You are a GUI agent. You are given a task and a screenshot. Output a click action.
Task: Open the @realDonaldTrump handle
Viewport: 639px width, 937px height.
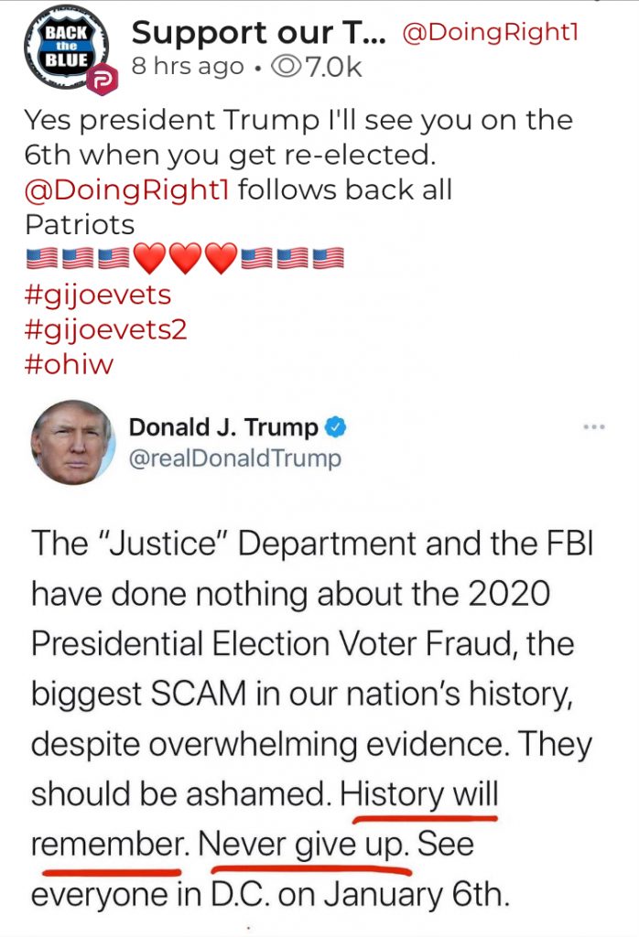(x=234, y=458)
